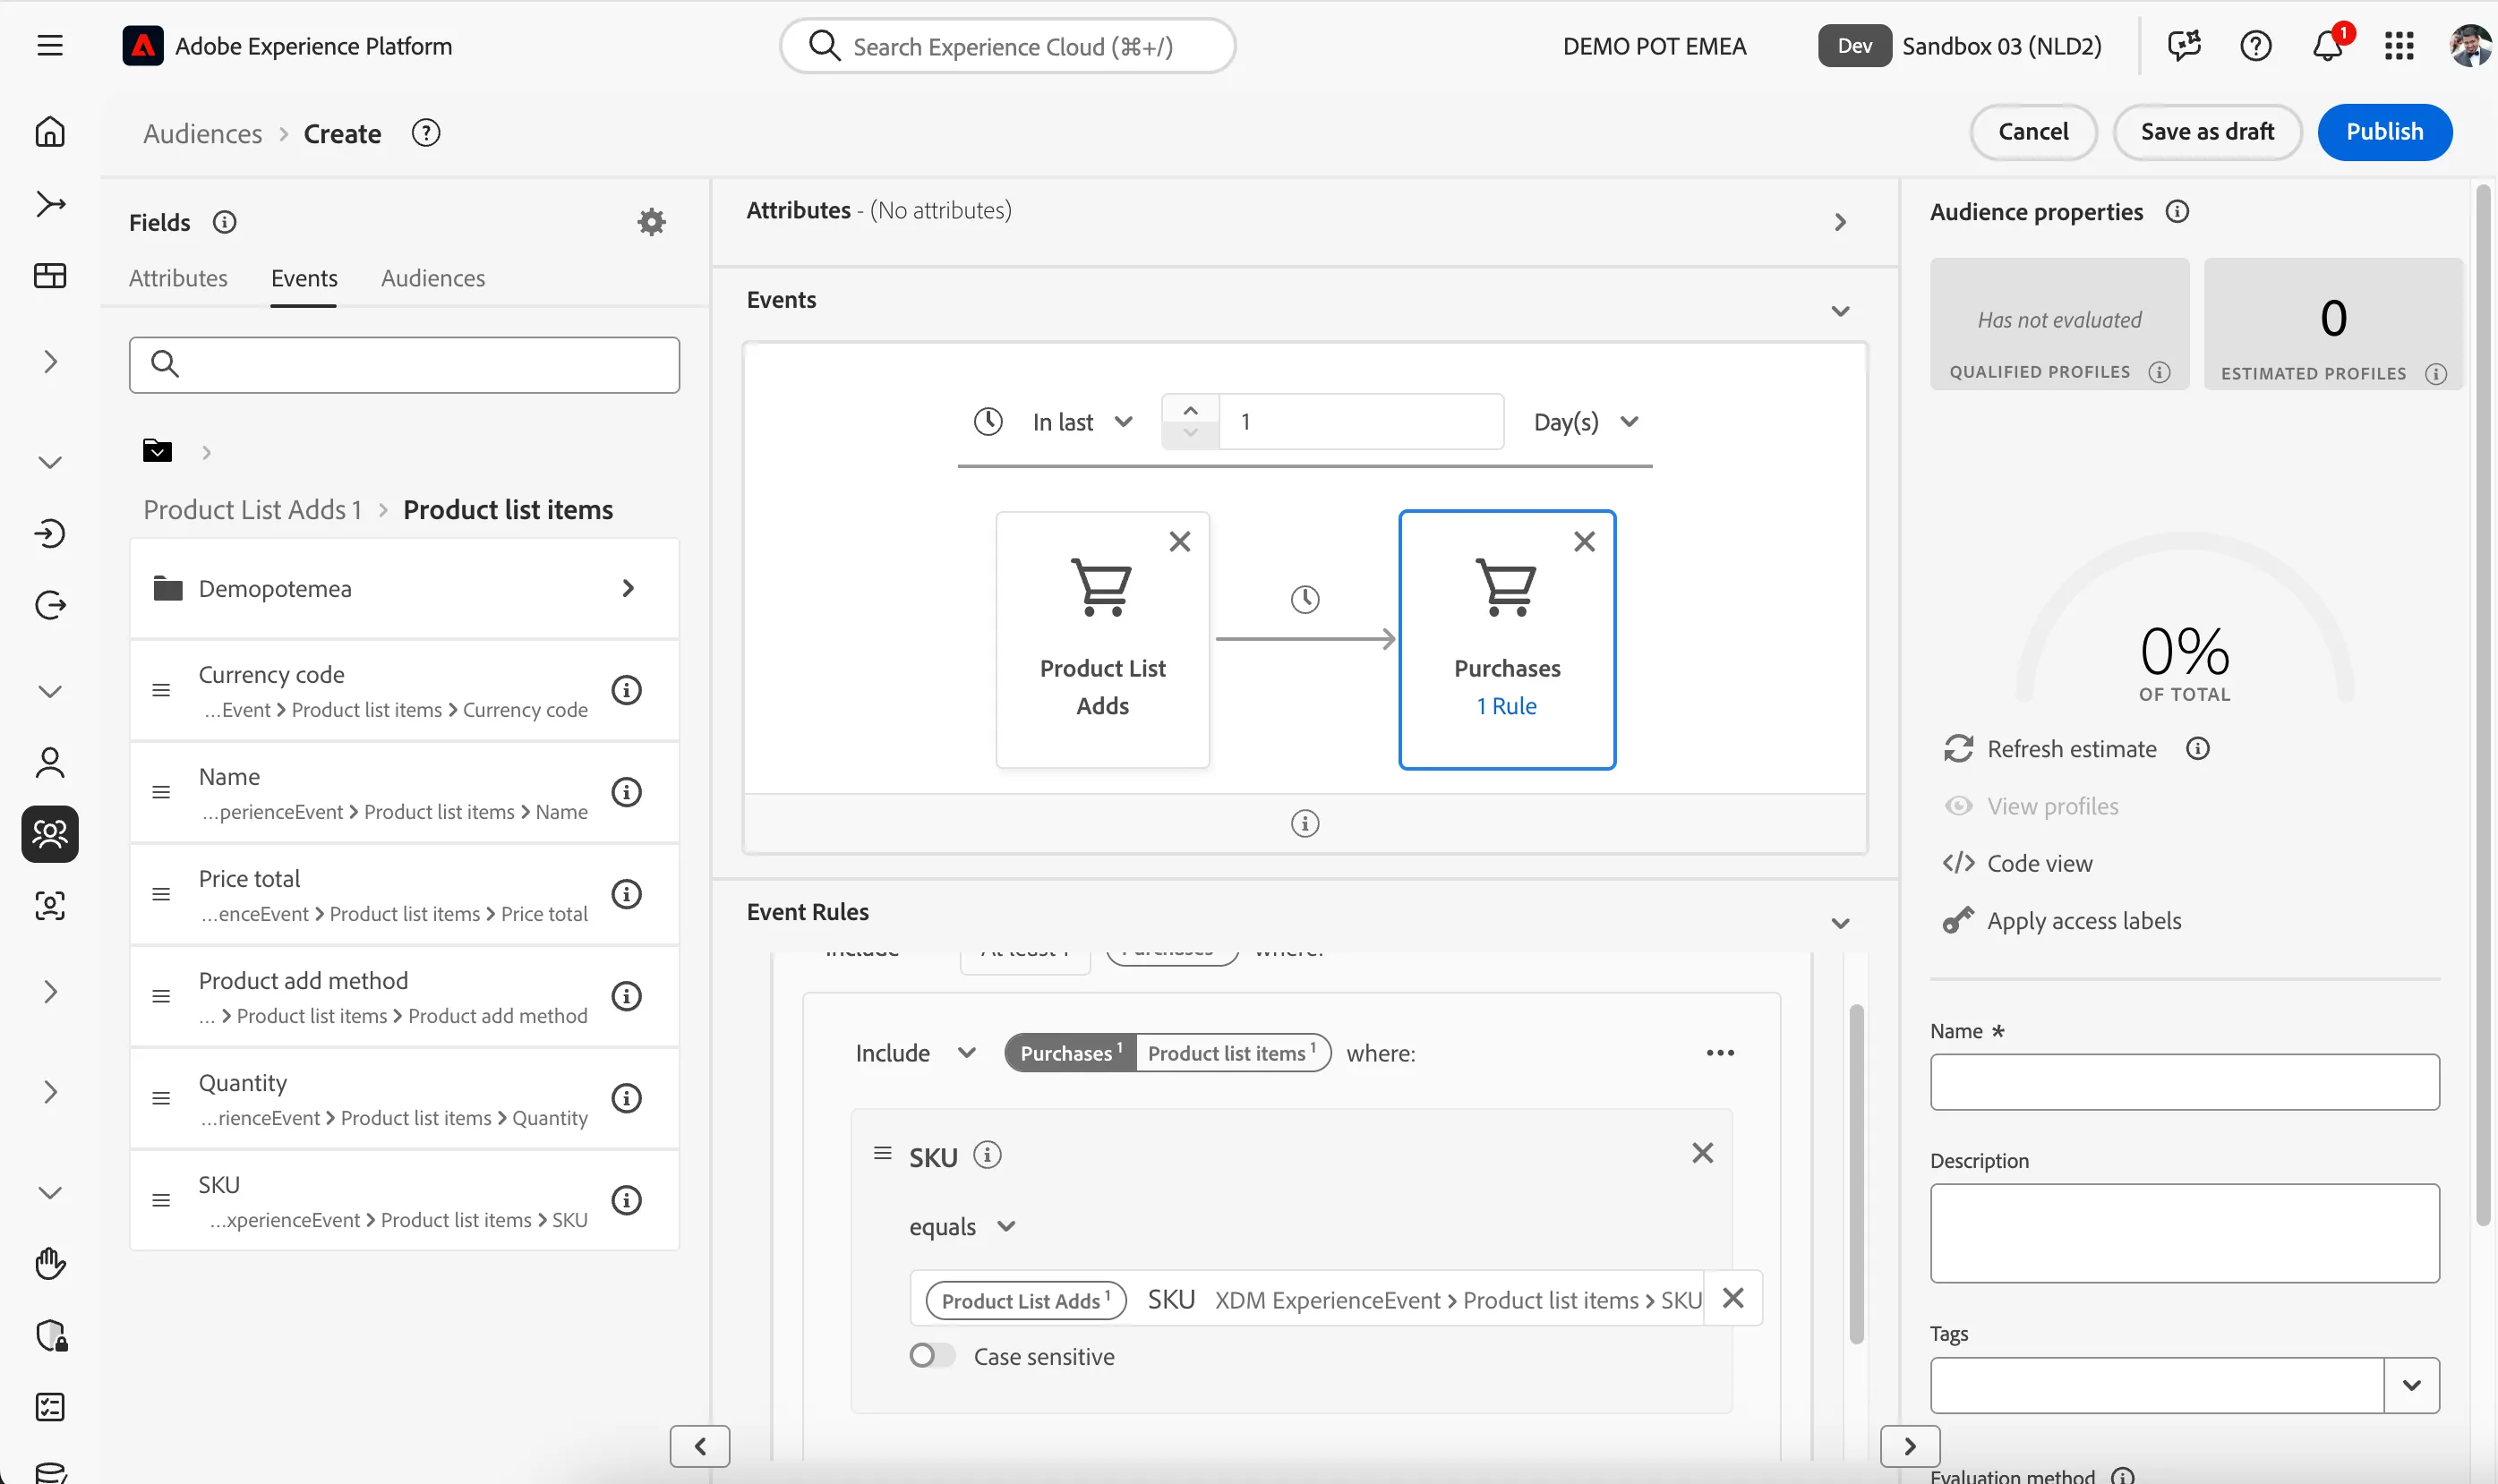This screenshot has width=2498, height=1484.
Task: Click the event rules vertical scrollbar
Action: click(x=1856, y=1176)
